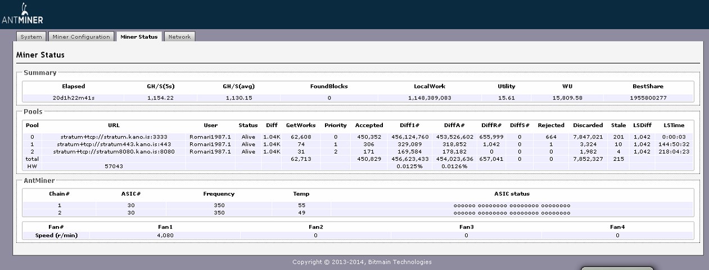This screenshot has width=709, height=270.
Task: Click the Fan4 column header
Action: 617,227
